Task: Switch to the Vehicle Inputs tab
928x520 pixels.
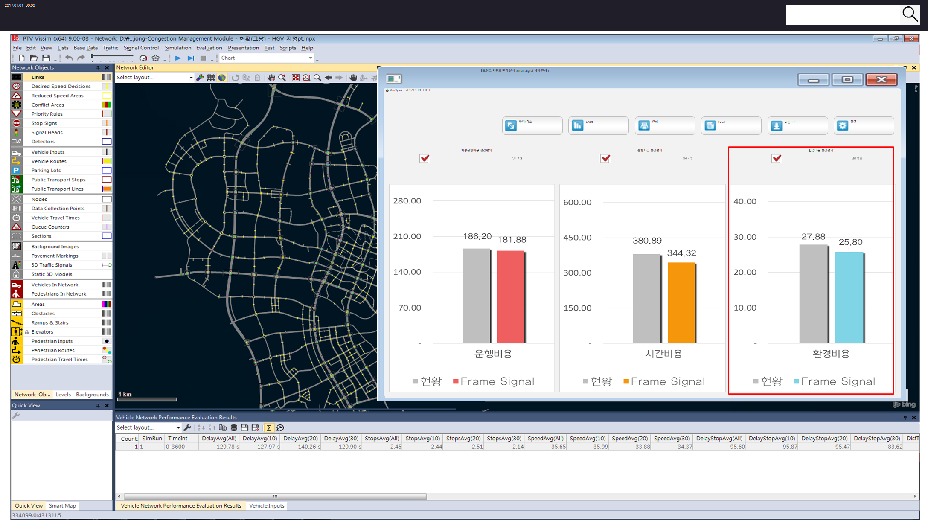Action: 267,505
